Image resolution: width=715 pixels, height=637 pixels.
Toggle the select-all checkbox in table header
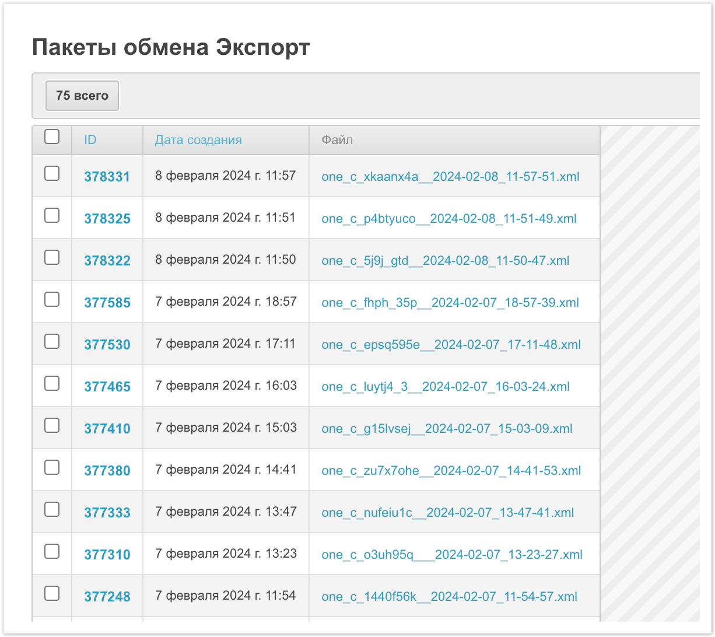[x=52, y=137]
